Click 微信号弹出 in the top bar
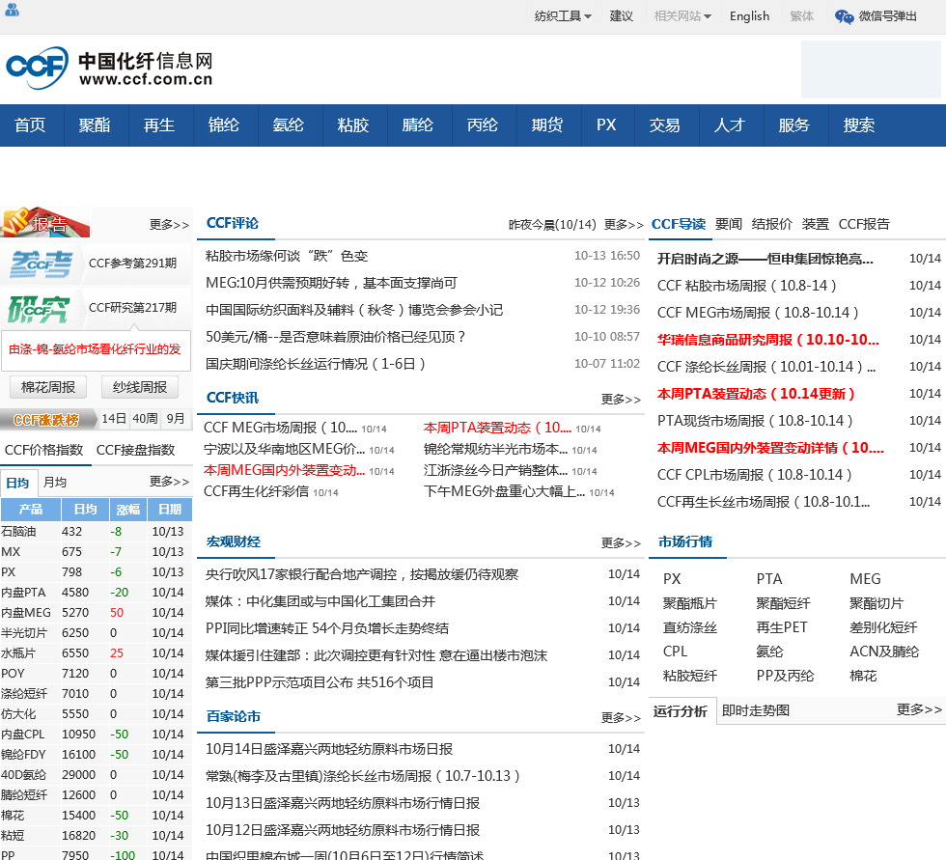This screenshot has width=946, height=860. [887, 16]
